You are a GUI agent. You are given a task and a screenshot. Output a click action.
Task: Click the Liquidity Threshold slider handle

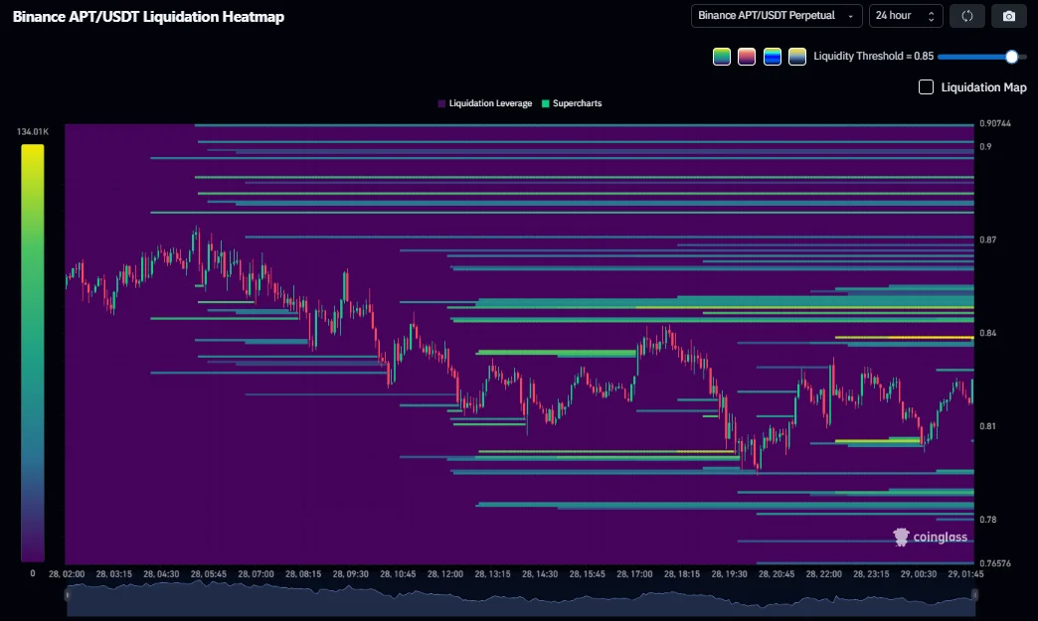[1011, 57]
